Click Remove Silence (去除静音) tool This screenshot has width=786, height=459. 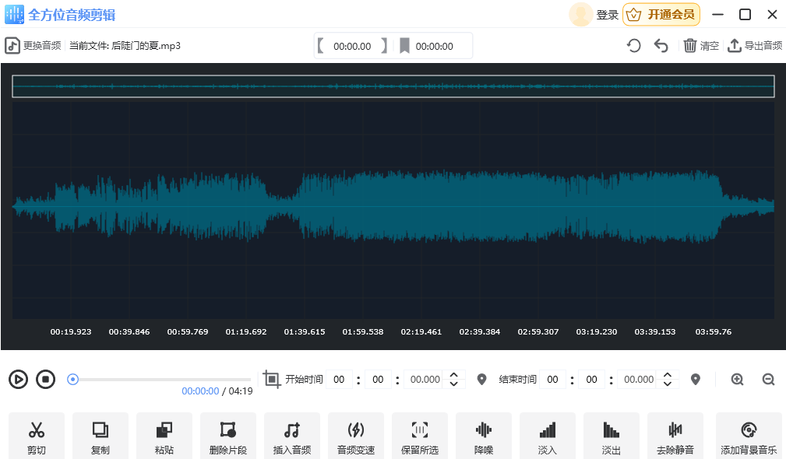tap(675, 436)
